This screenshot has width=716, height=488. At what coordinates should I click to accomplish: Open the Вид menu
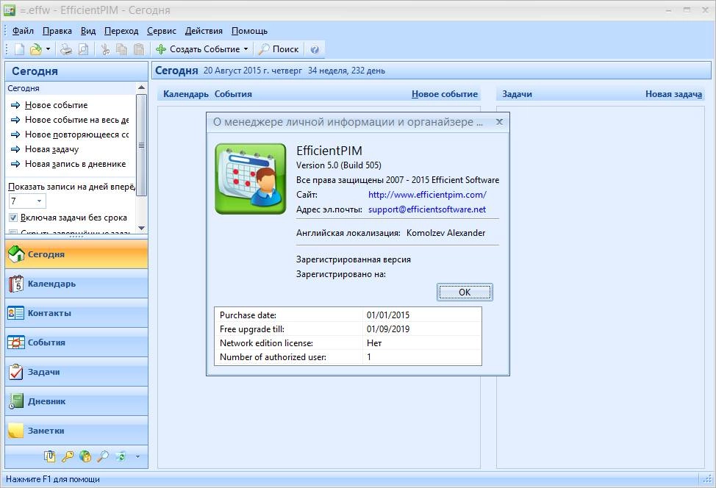[88, 31]
